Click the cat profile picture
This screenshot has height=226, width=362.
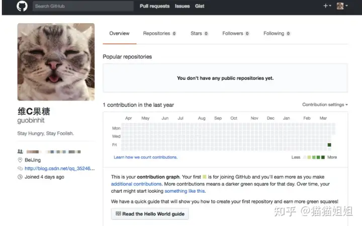click(56, 62)
